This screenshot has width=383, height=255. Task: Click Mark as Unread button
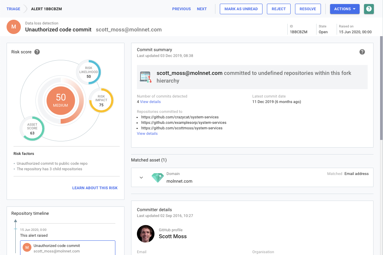(x=241, y=9)
